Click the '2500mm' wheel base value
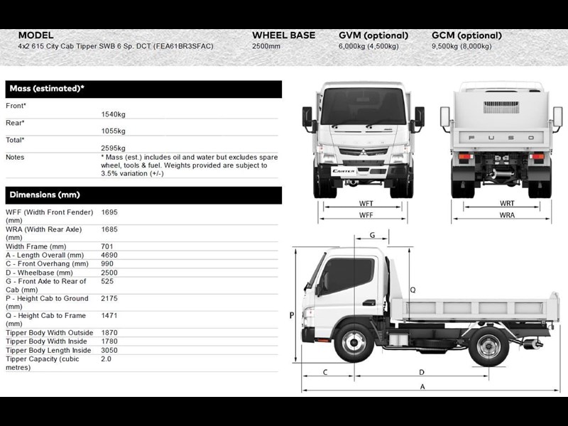Image resolution: width=568 pixels, height=426 pixels. coord(266,46)
